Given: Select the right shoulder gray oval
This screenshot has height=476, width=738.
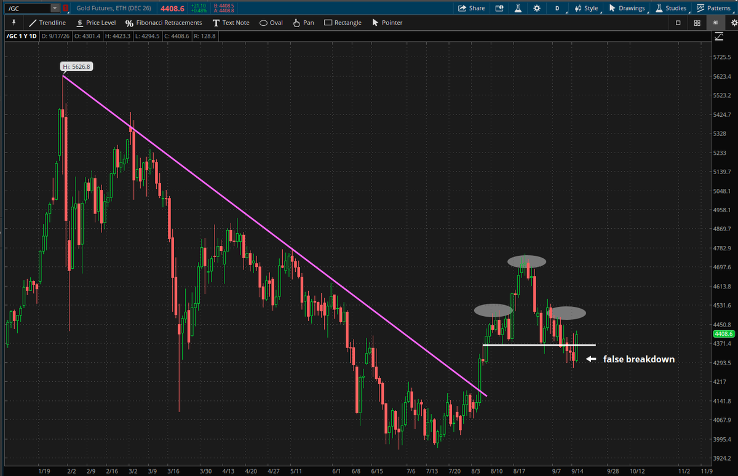Looking at the screenshot, I should pos(566,312).
